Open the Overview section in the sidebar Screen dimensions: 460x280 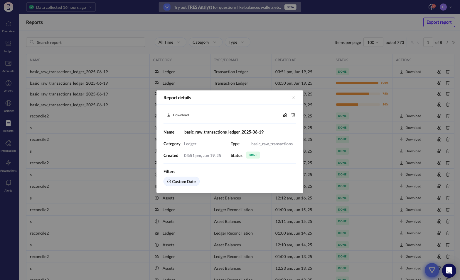[8, 26]
